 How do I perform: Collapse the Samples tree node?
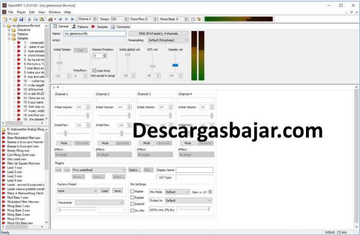[9, 38]
